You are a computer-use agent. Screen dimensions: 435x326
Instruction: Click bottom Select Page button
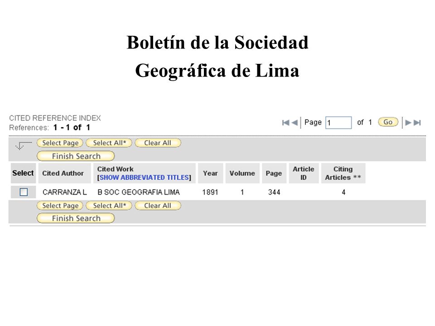(60, 206)
